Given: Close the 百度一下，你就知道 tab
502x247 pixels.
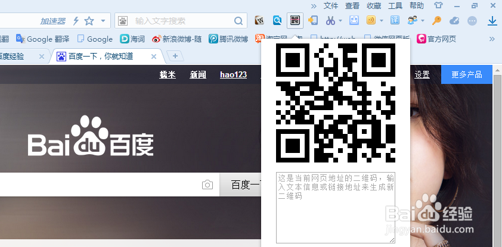Looking at the screenshot, I should click(x=154, y=57).
